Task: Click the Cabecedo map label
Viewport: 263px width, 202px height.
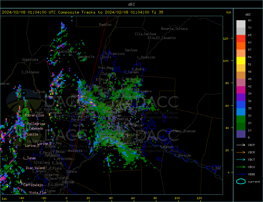Action: coord(36,128)
